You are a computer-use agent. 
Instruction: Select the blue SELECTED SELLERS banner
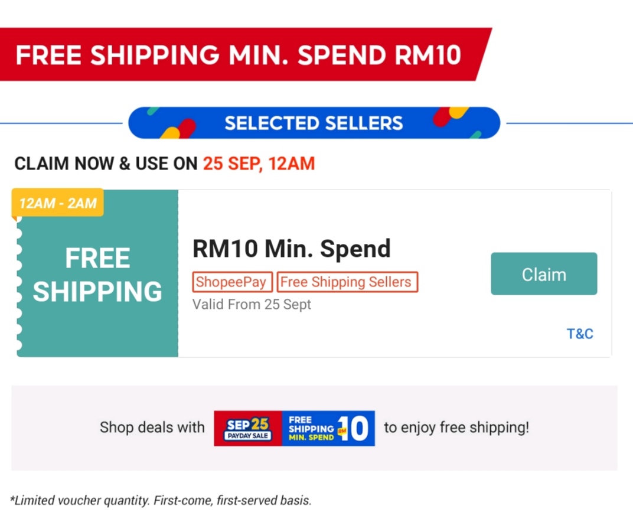tap(314, 123)
